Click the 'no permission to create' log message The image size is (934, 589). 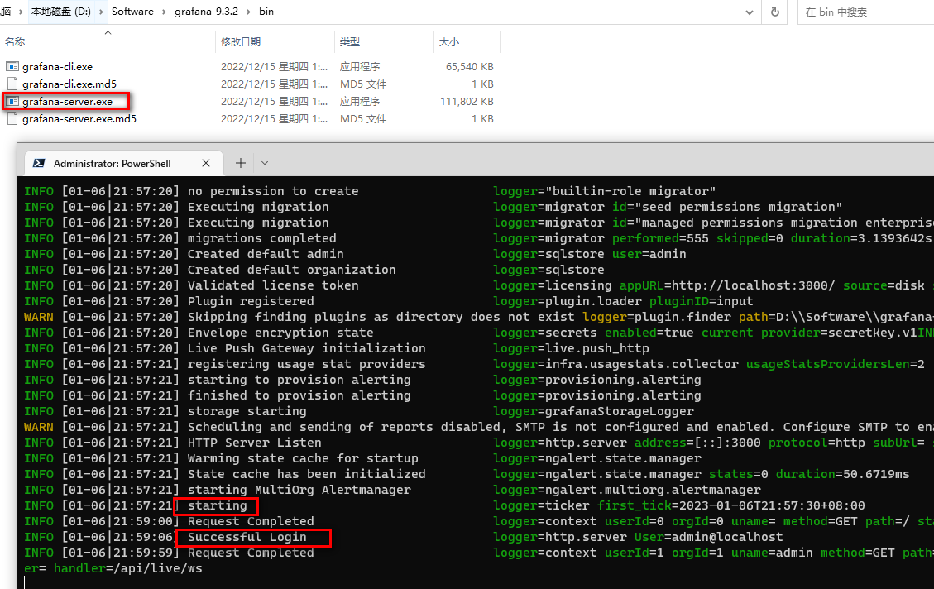coord(273,191)
